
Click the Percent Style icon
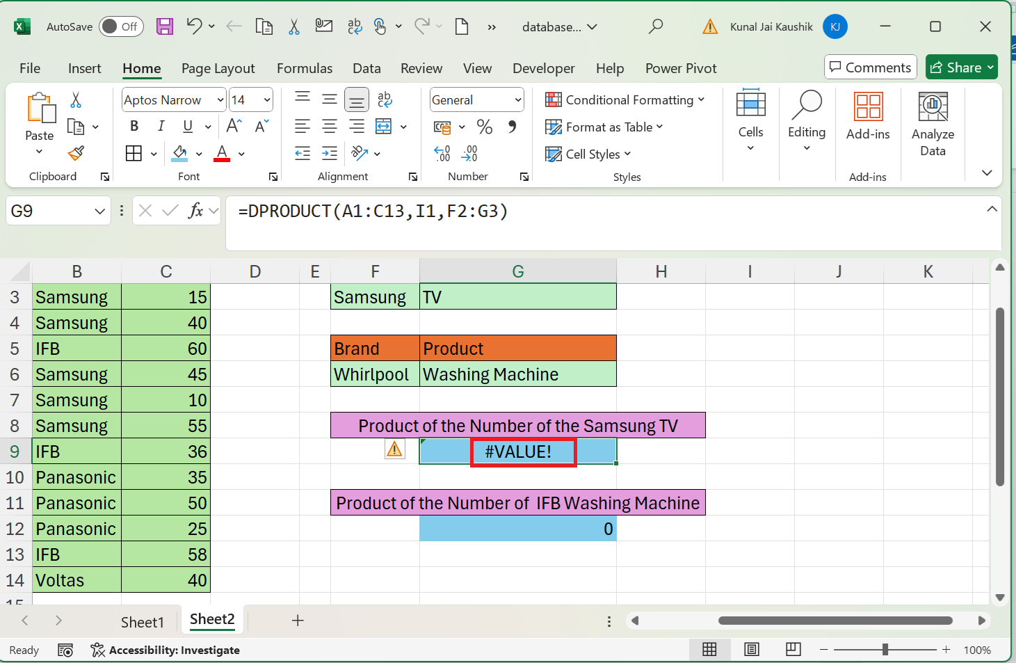click(x=485, y=126)
